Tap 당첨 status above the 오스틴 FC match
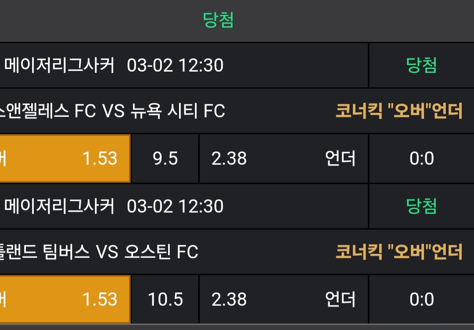Viewport: 474px width, 330px height. click(x=421, y=206)
